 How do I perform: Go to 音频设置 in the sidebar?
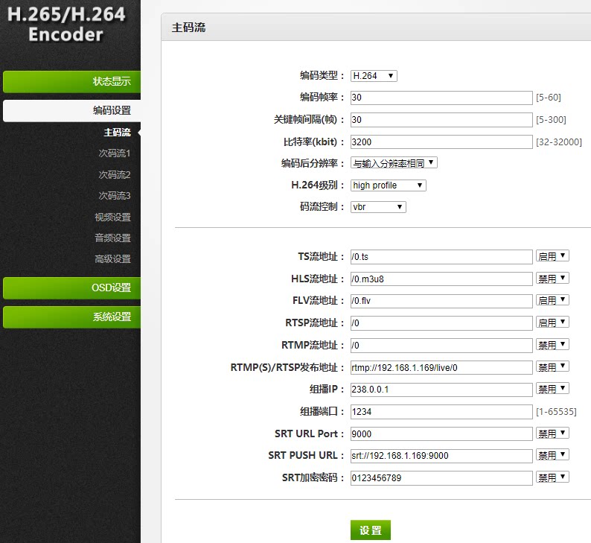click(x=112, y=238)
